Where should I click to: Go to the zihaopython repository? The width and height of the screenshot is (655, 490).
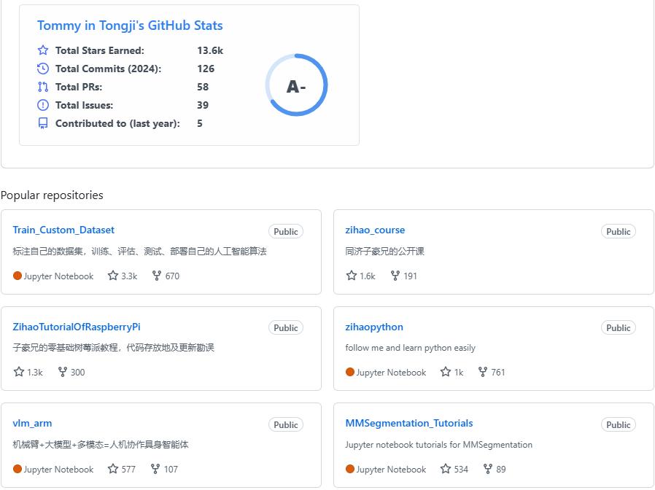pyautogui.click(x=374, y=327)
